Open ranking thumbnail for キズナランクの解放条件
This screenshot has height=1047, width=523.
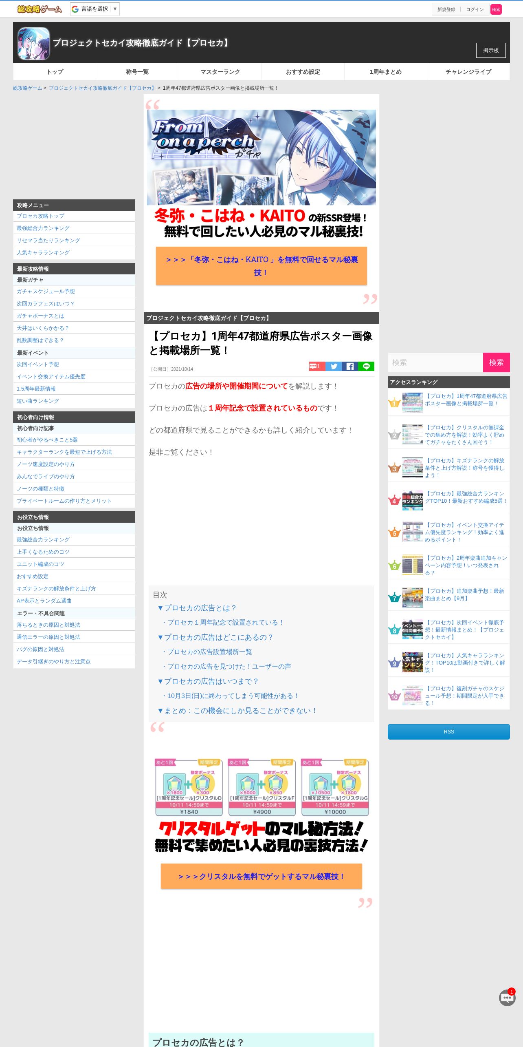[x=412, y=468]
